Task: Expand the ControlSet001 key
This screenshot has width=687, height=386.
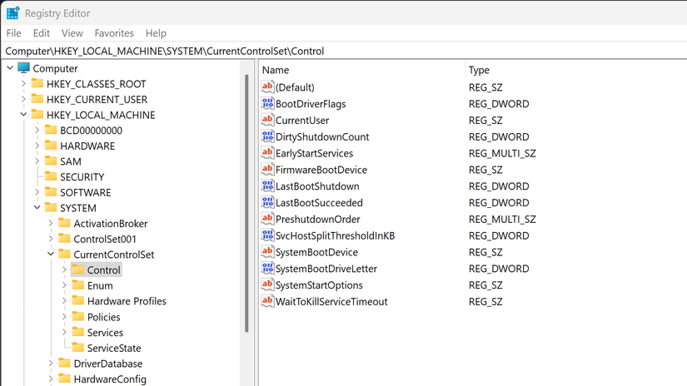Action: pyautogui.click(x=51, y=239)
